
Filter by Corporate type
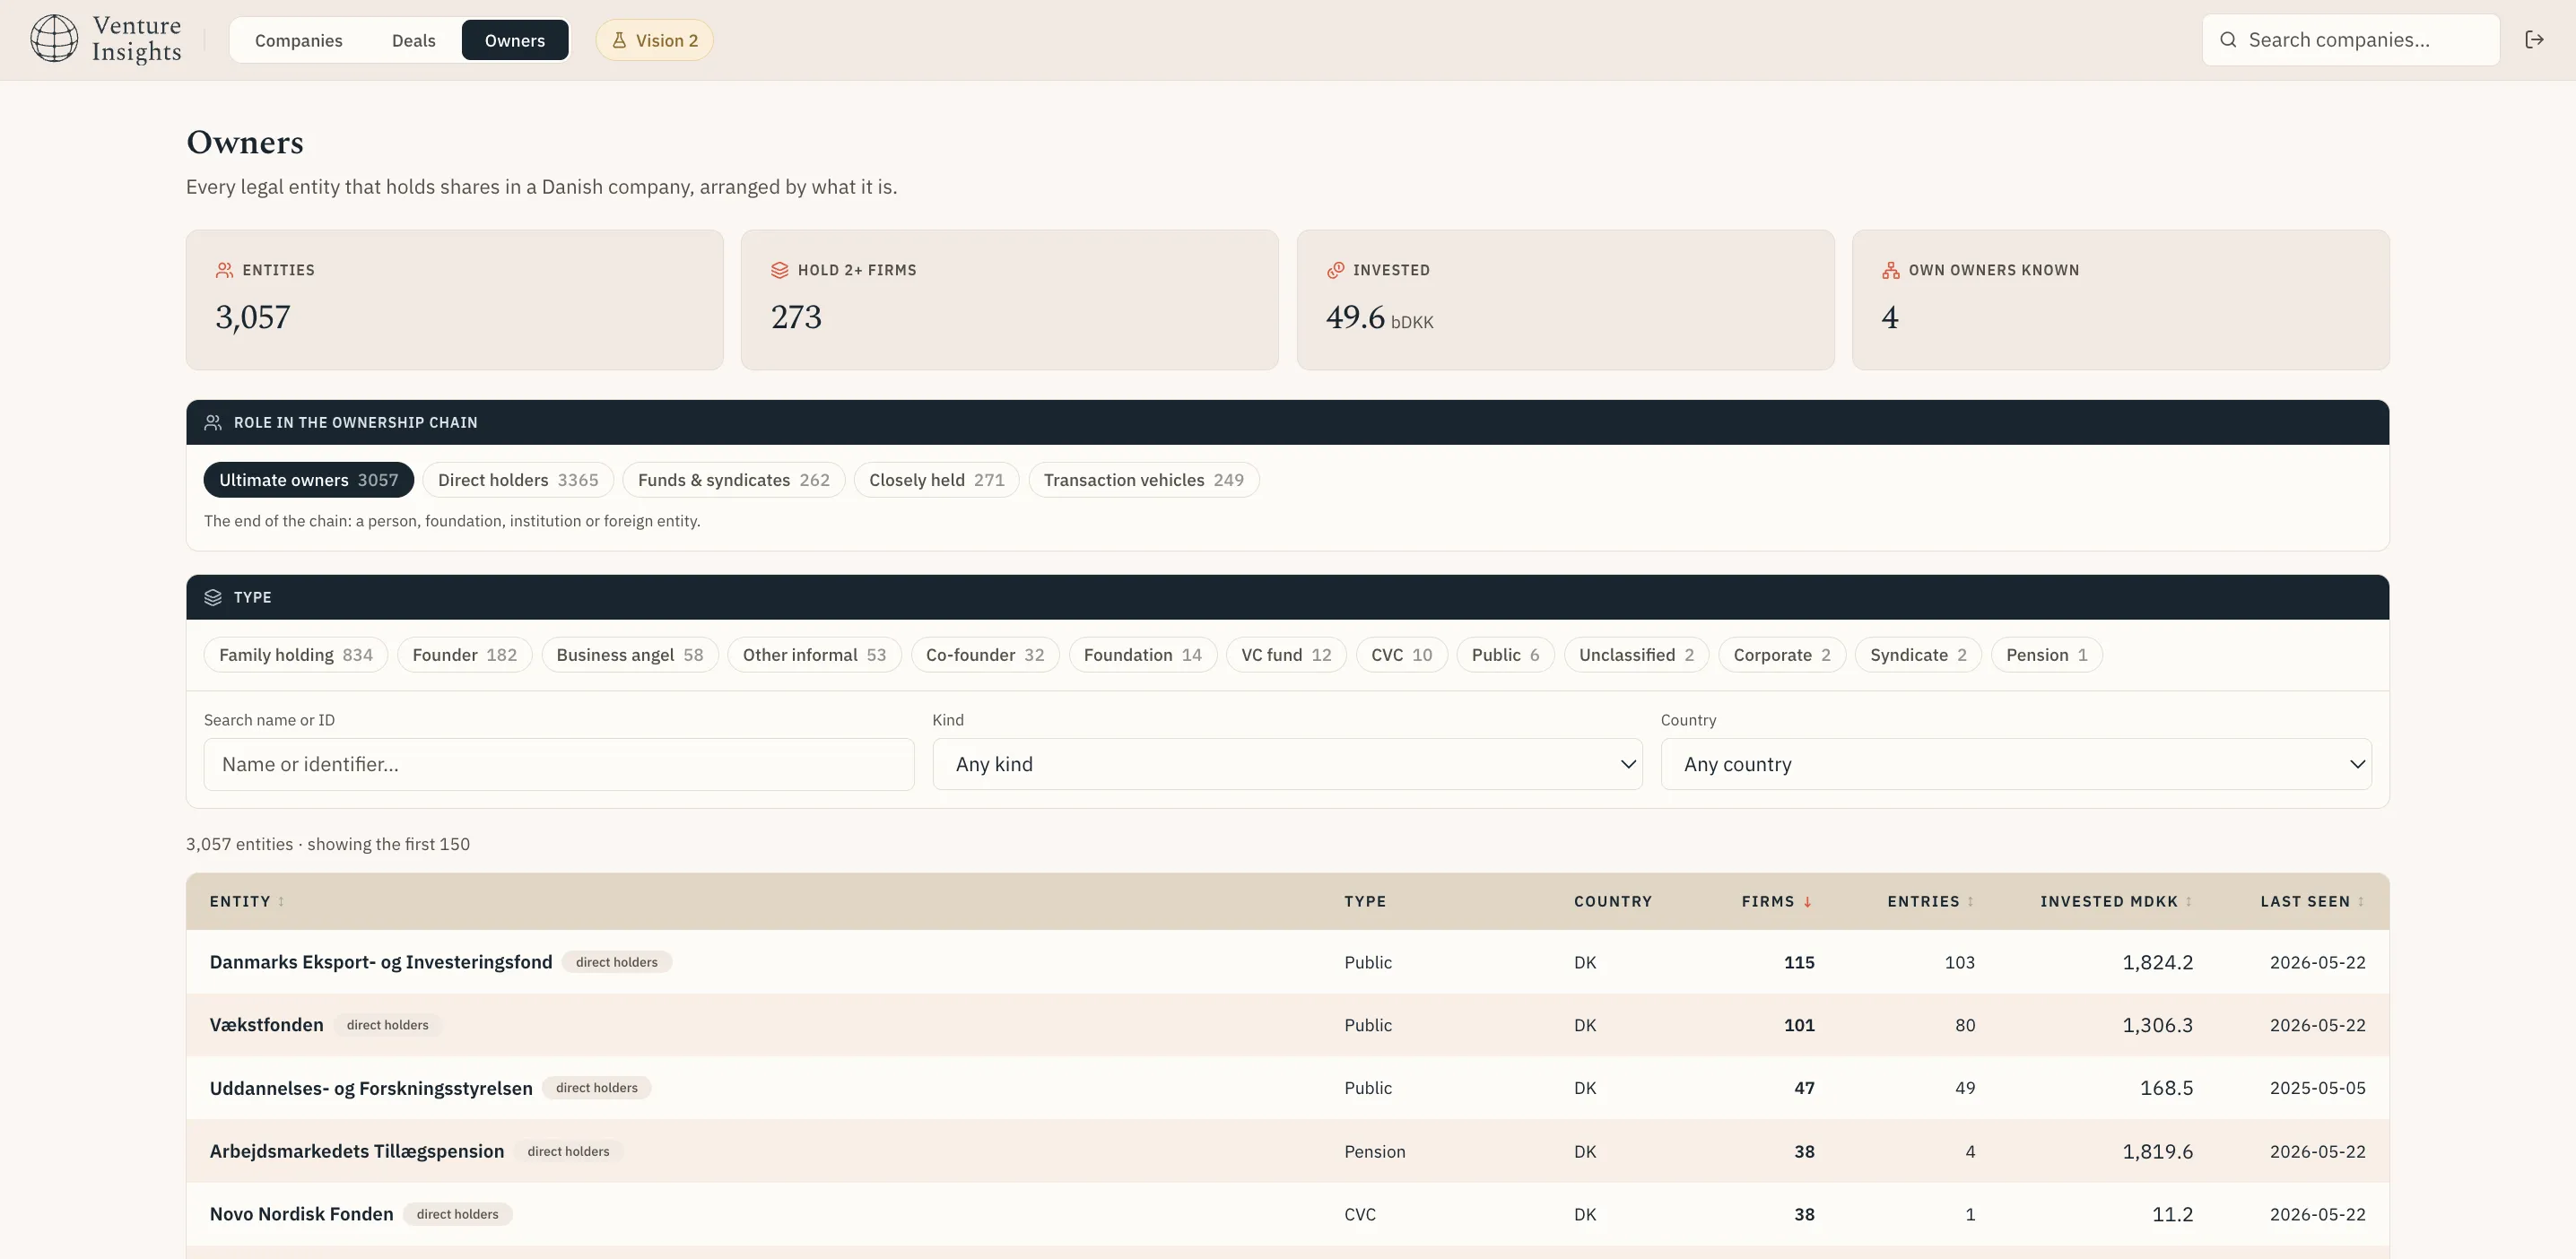tap(1782, 655)
